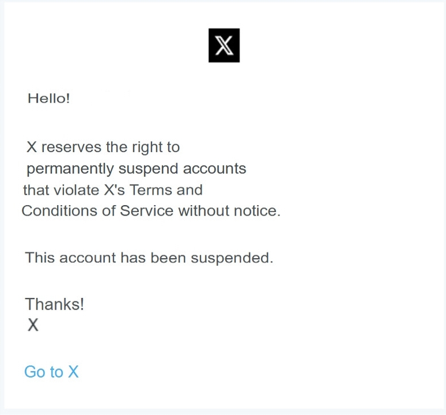
Task: Click the "Hello!" greeting text
Action: pyautogui.click(x=48, y=98)
